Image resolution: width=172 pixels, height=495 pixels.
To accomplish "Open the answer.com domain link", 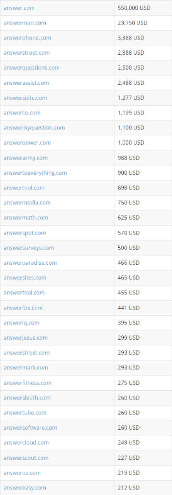I will pyautogui.click(x=19, y=8).
